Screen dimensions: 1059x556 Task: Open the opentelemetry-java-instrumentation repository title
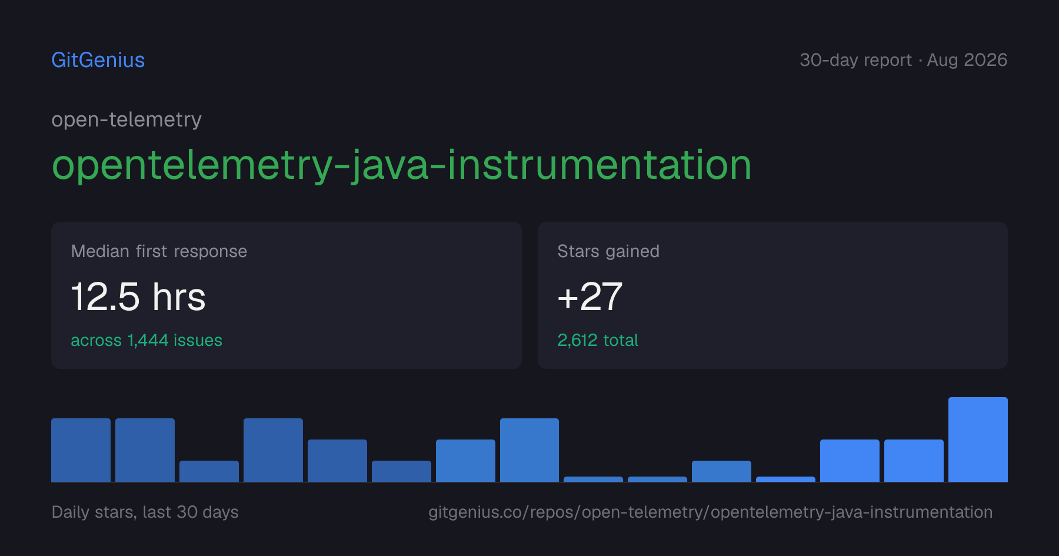click(402, 165)
